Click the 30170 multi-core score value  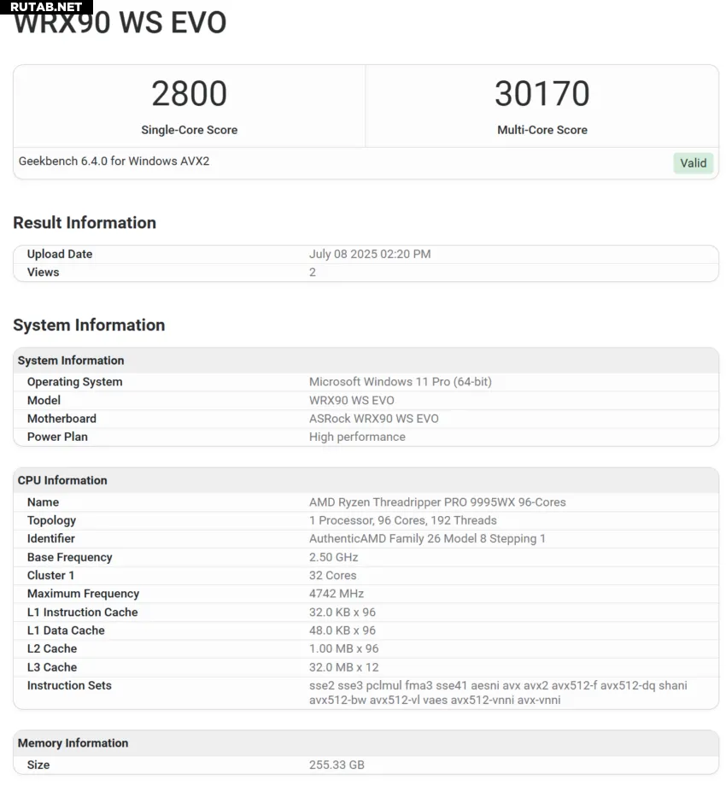542,94
